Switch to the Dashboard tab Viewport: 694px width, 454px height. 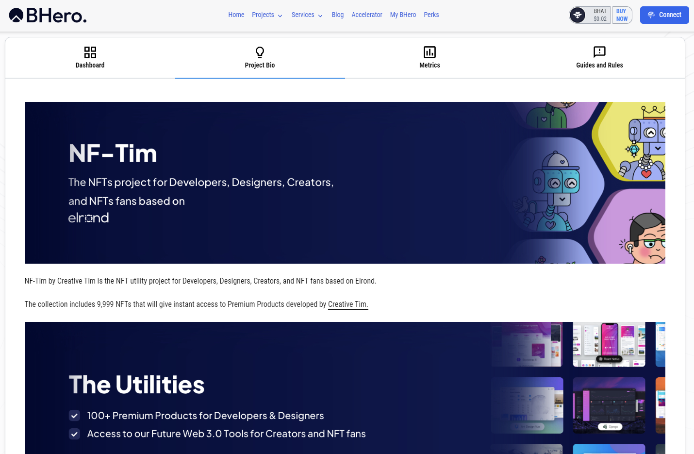pos(90,58)
